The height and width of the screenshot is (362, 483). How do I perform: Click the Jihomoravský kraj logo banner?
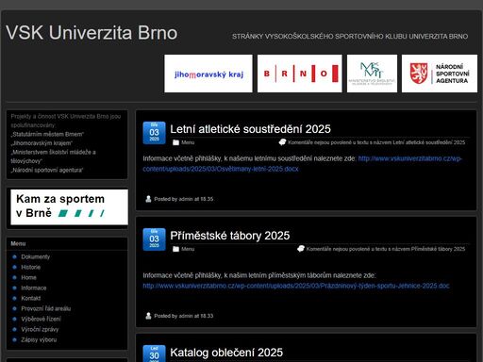click(x=208, y=74)
